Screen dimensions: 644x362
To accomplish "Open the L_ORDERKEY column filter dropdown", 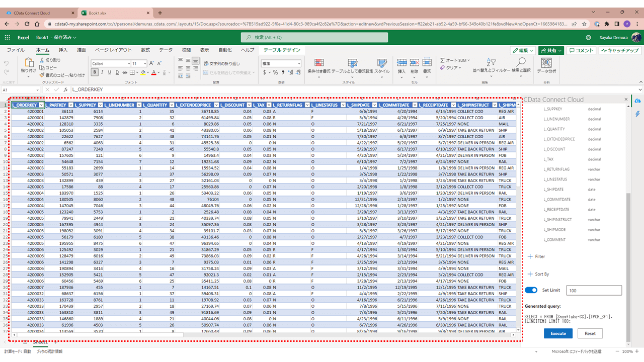I will click(x=41, y=105).
